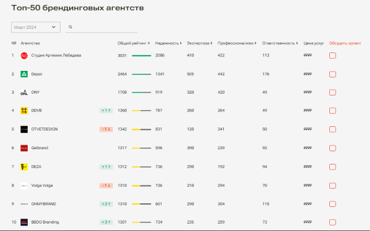Check the box for OHMYBRAND

(x=332, y=204)
